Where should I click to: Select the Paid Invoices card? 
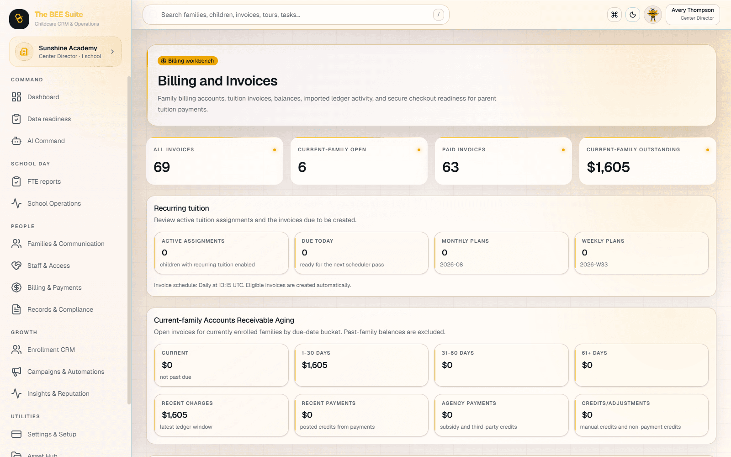point(503,161)
